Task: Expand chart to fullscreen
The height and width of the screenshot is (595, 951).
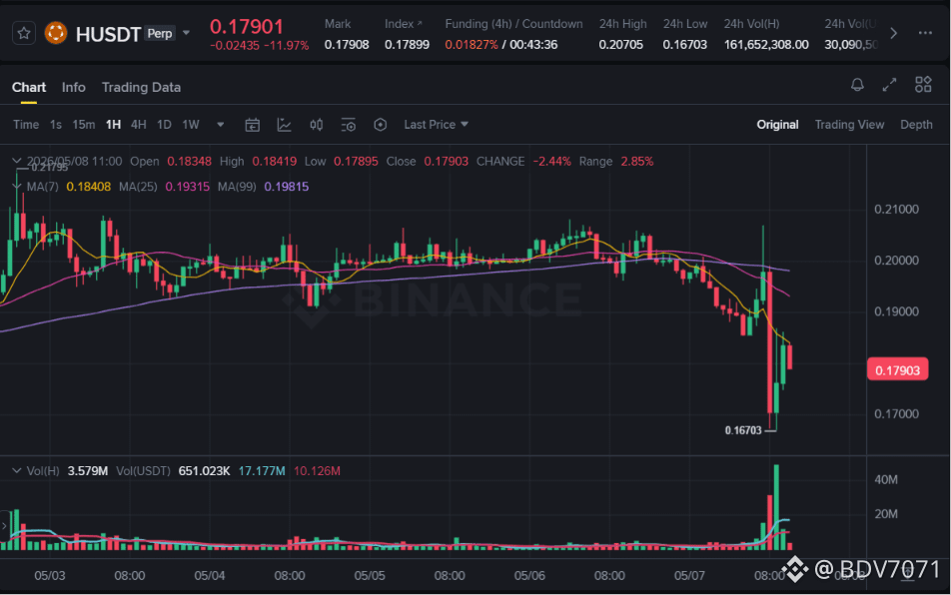Action: [x=889, y=85]
